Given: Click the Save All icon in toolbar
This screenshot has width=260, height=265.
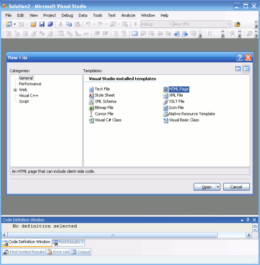Looking at the screenshot, I should 50,24.
